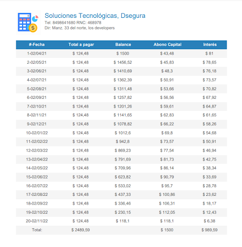This screenshot has width=242, height=247.
Task: Select the date cell '1-02/04/21'
Action: click(37, 54)
